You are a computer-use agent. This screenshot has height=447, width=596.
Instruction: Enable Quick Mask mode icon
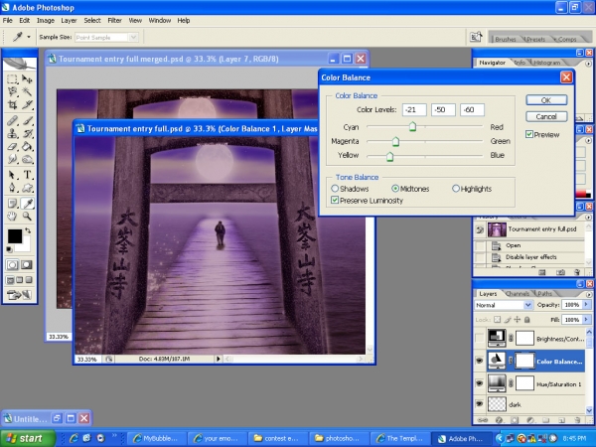click(26, 265)
